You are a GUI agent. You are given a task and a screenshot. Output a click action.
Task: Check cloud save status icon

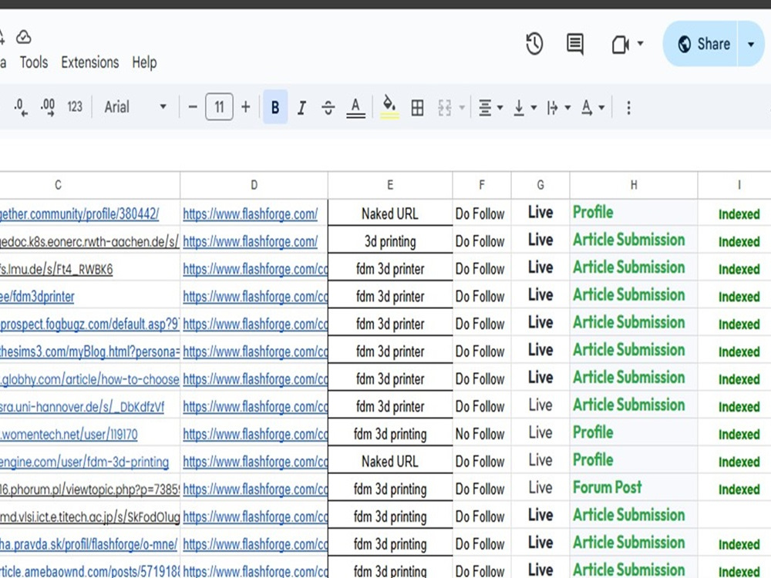click(x=23, y=37)
